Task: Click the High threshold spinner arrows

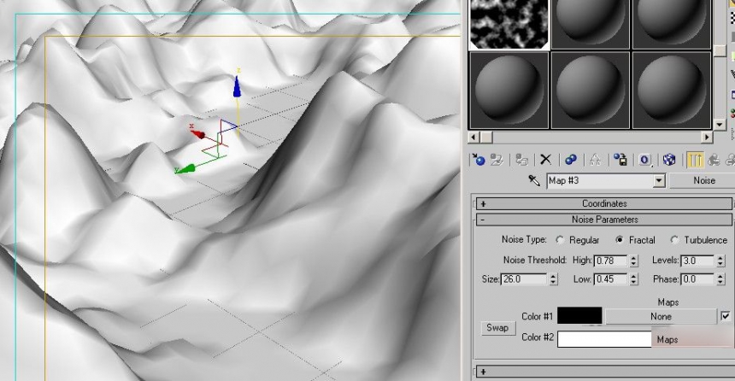Action: click(634, 261)
